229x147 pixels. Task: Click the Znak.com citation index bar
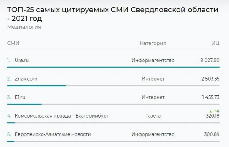point(36,86)
